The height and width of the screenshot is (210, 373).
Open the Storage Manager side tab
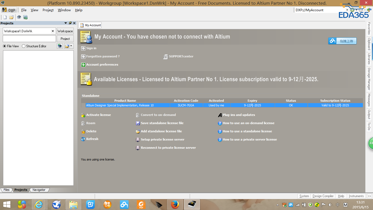[x=369, y=79]
